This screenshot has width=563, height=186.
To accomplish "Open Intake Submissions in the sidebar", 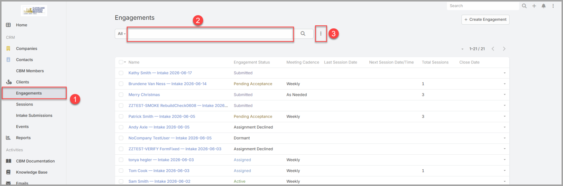I will (x=34, y=116).
